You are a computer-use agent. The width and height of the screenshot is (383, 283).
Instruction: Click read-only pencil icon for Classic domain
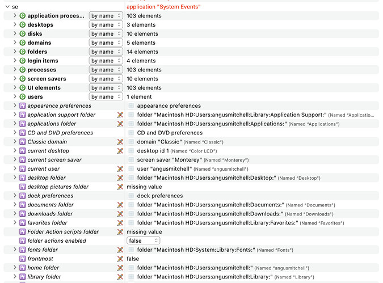click(120, 142)
